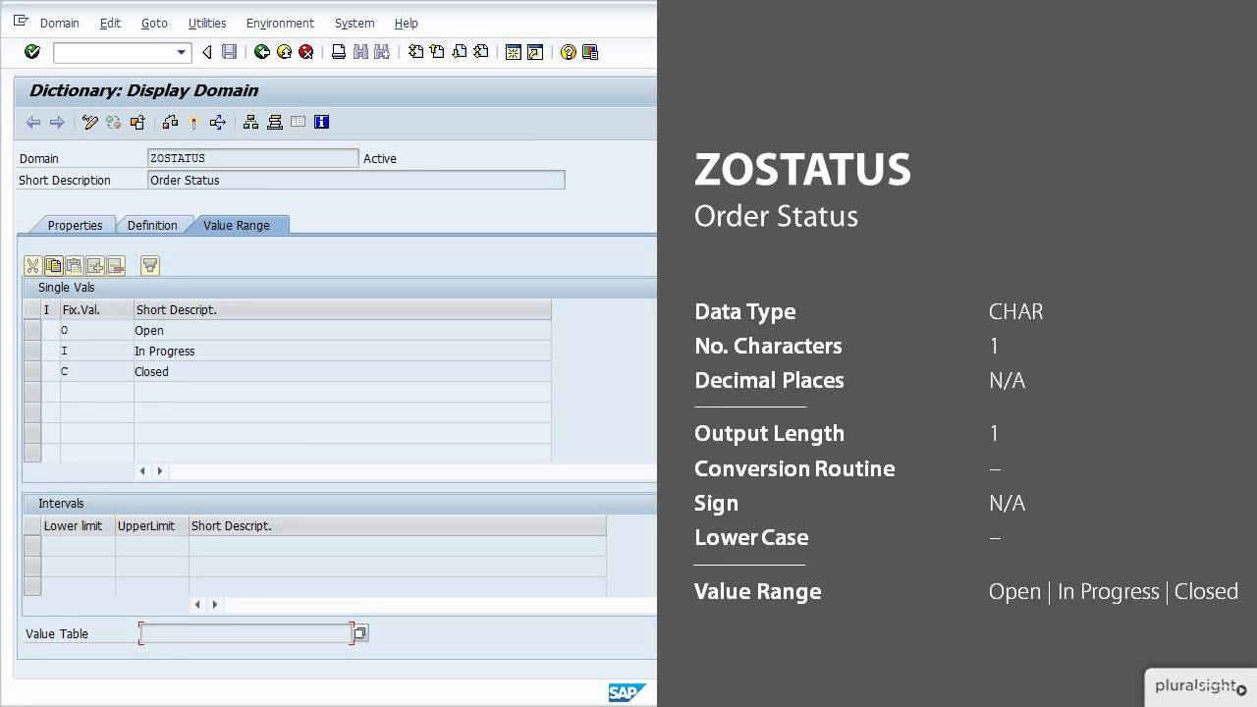1257x707 pixels.
Task: Go to First Page icon
Action: click(415, 52)
